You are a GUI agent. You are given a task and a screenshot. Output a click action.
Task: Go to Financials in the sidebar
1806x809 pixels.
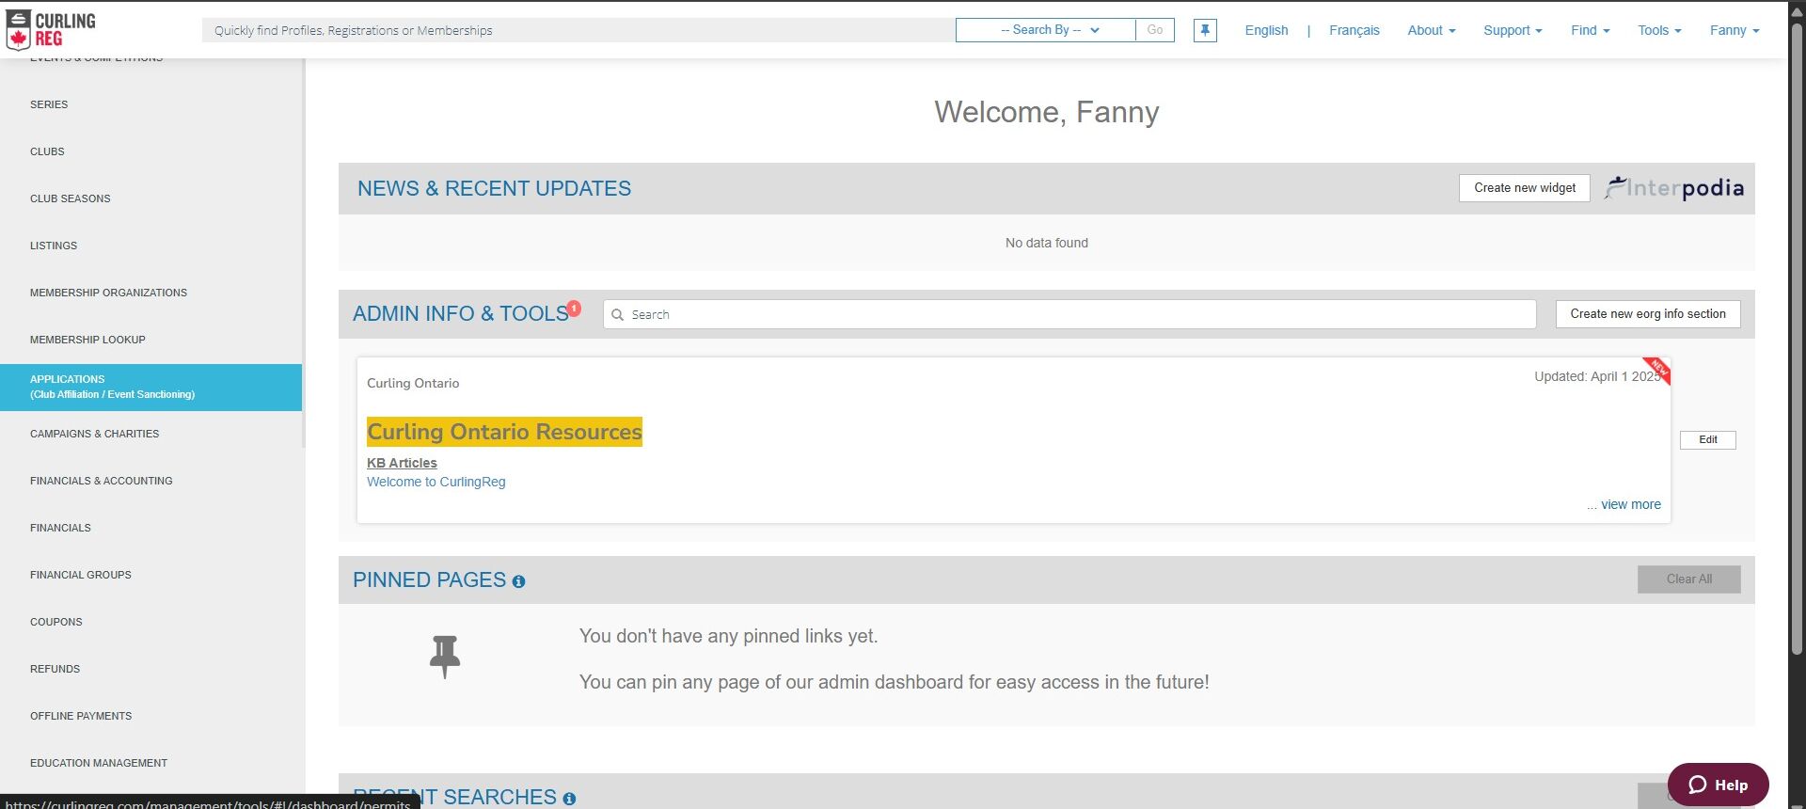150,528
